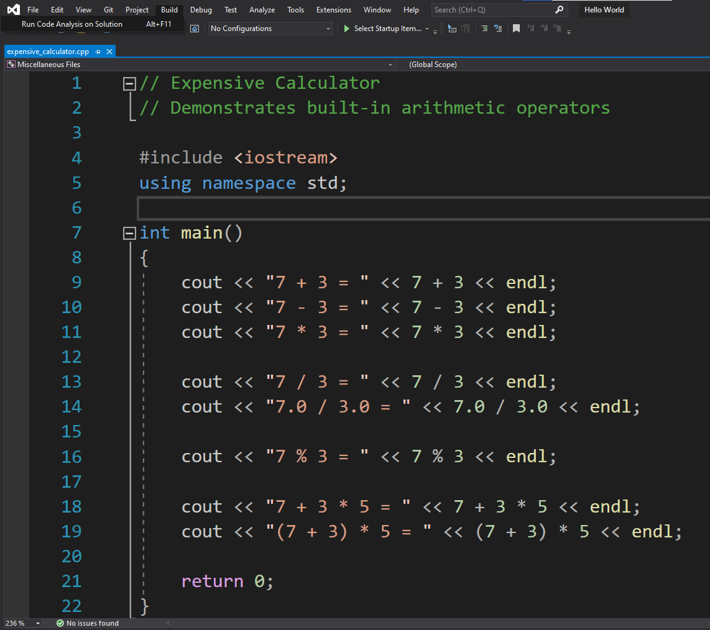Click the '7.0 / 3.0' cout line
The height and width of the screenshot is (630, 710).
(411, 406)
